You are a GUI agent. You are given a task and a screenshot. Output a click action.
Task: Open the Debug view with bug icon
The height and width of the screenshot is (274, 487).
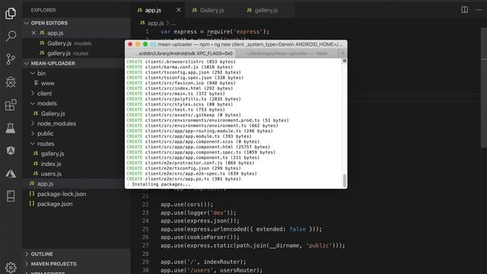11,82
